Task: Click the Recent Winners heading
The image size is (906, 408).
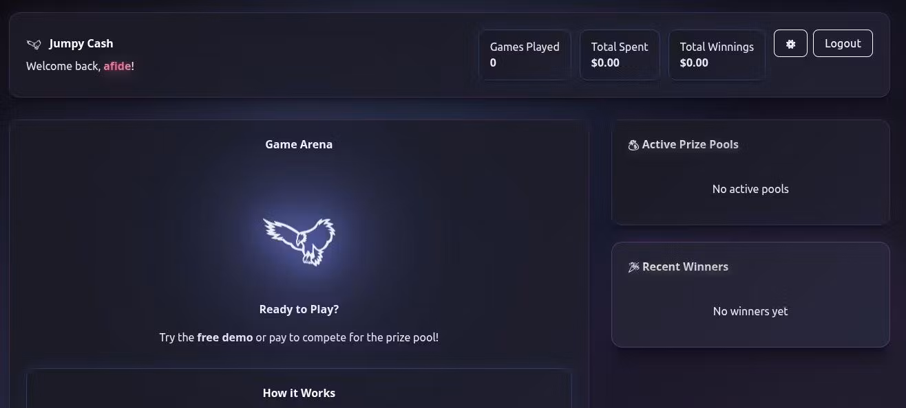Action: click(685, 267)
